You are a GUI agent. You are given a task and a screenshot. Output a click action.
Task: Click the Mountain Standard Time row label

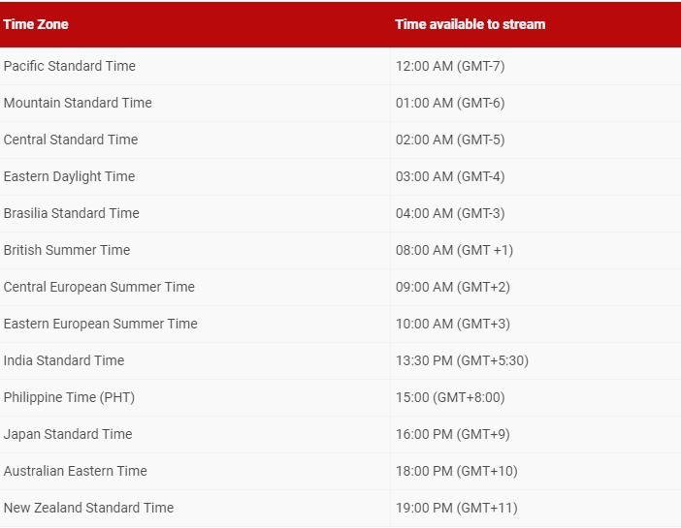(x=78, y=103)
